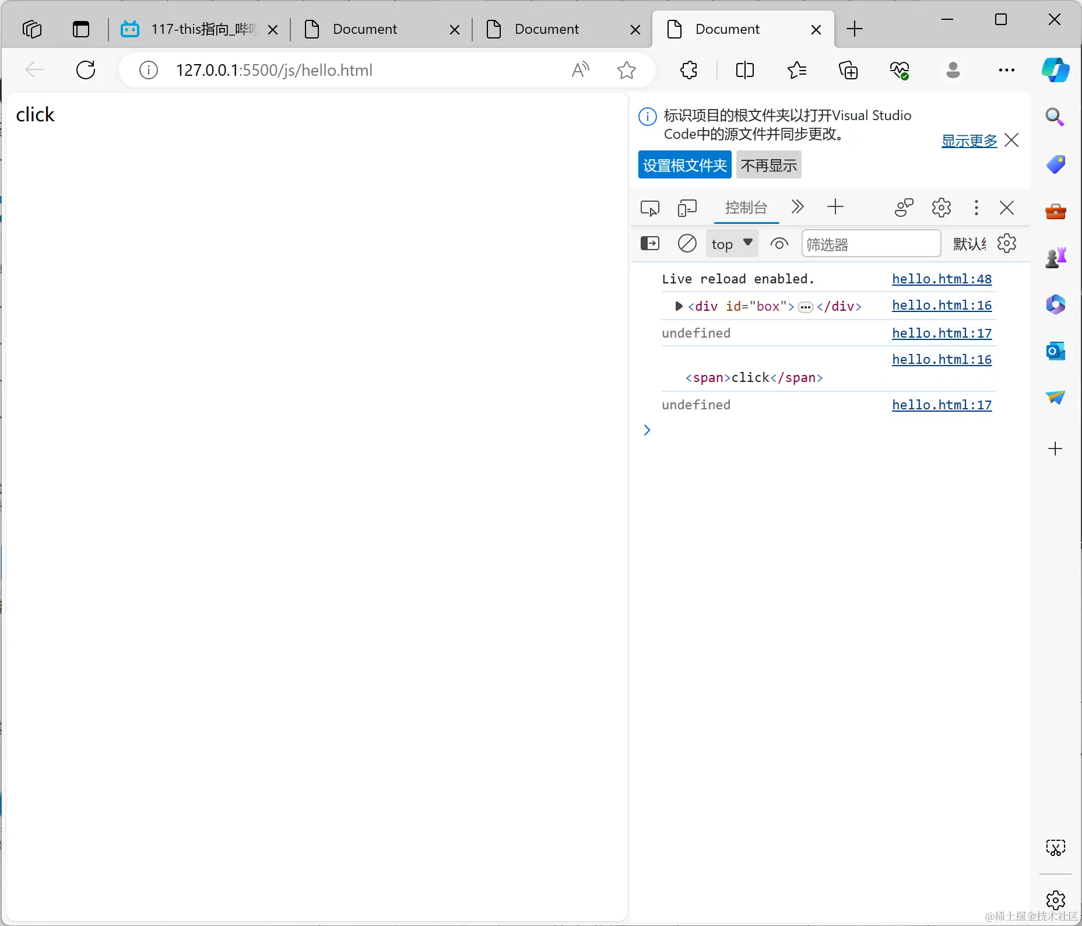Open the tab actions menu icon

tap(81, 29)
